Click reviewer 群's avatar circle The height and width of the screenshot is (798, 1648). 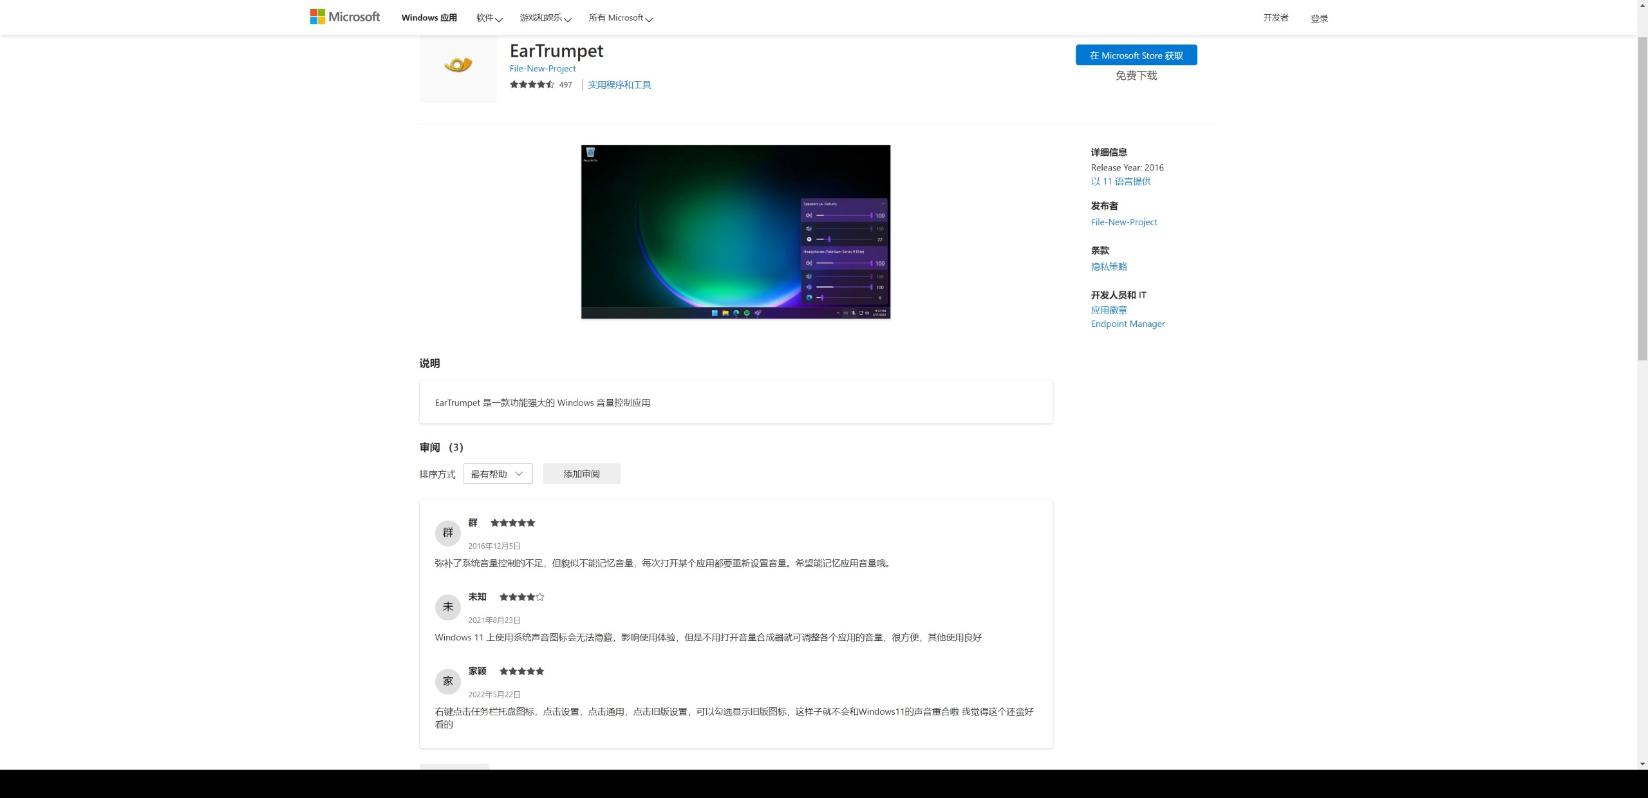[448, 533]
